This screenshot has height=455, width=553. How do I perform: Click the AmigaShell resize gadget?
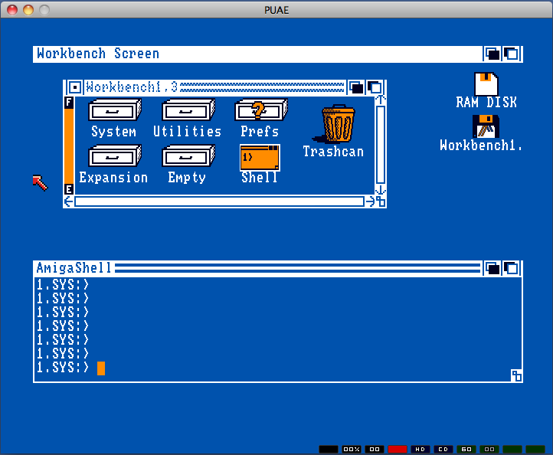pos(516,375)
